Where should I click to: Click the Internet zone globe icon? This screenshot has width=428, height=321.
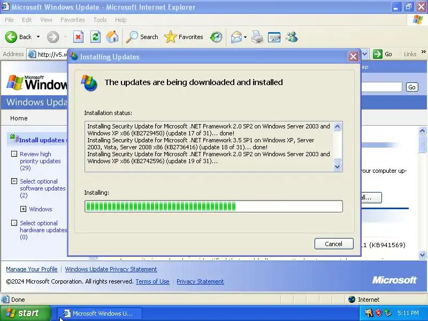click(351, 300)
